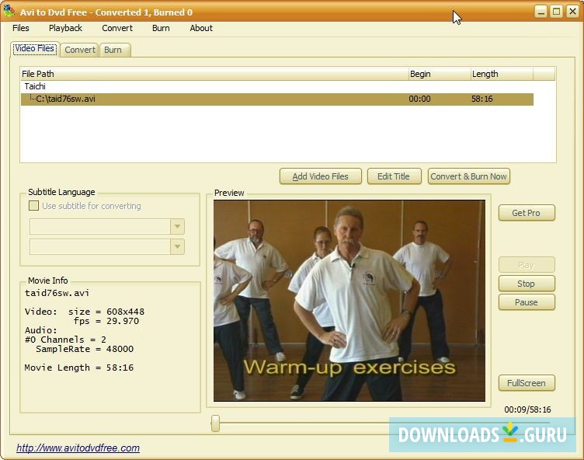Viewport: 584px width, 460px height.
Task: Click the 58:16 length cell in file list
Action: (x=482, y=99)
